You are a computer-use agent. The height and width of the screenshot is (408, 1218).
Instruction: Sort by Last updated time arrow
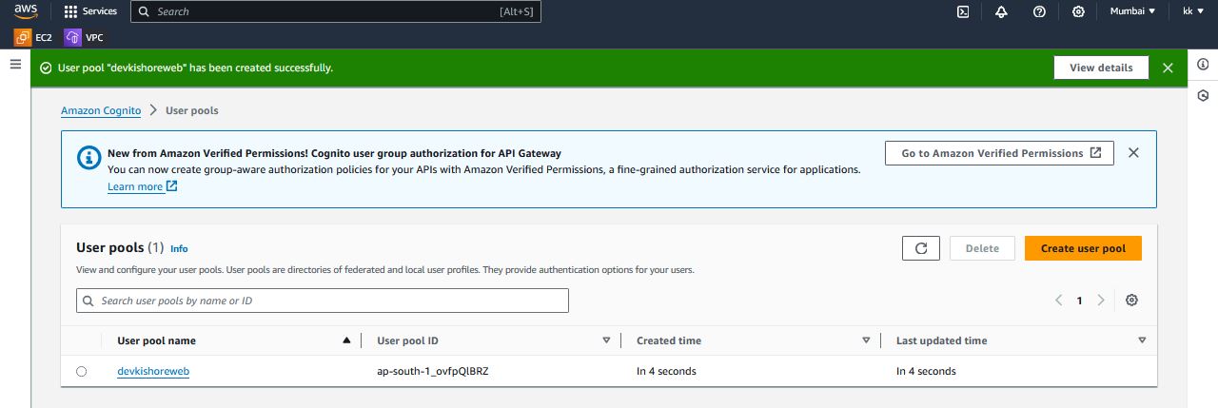pyautogui.click(x=1142, y=340)
